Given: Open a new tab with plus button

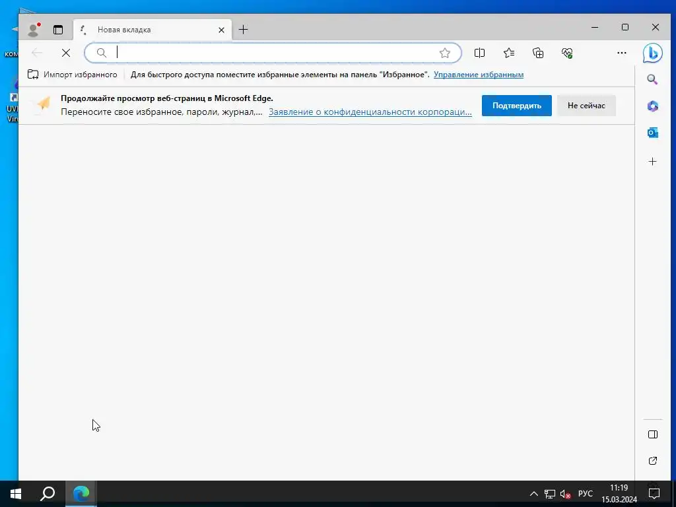Looking at the screenshot, I should pos(243,29).
